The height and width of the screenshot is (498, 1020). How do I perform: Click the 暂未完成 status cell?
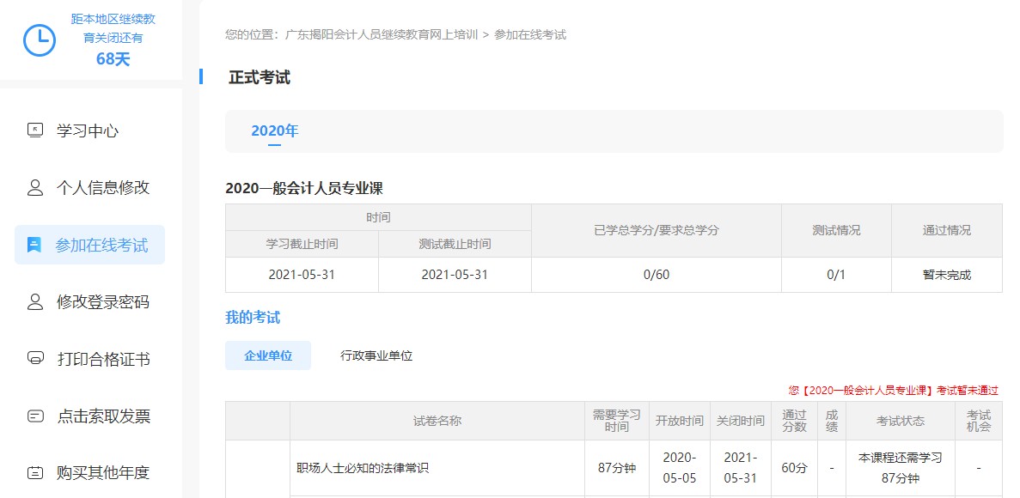point(946,275)
